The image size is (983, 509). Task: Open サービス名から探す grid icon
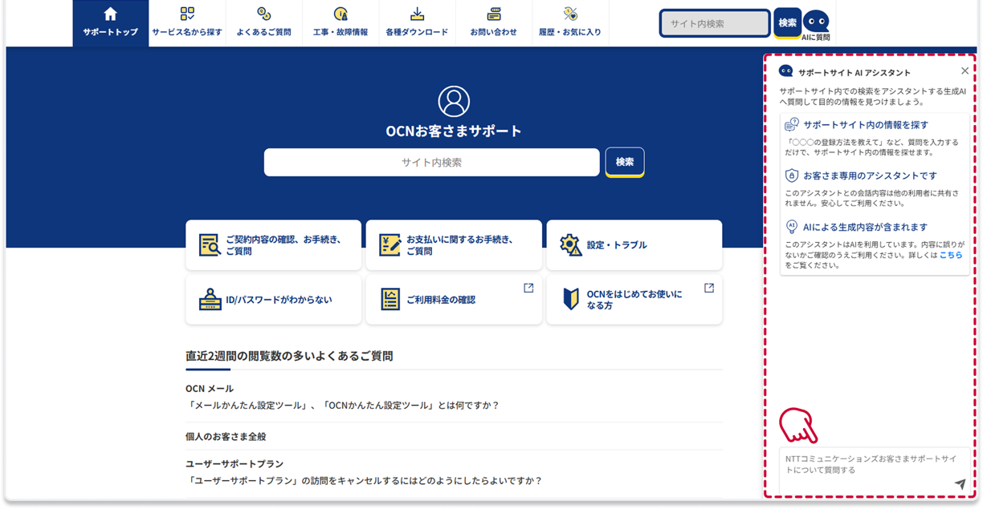point(187,14)
